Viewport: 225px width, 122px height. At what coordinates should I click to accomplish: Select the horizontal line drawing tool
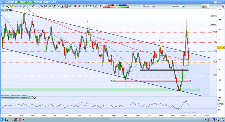pos(16,6)
